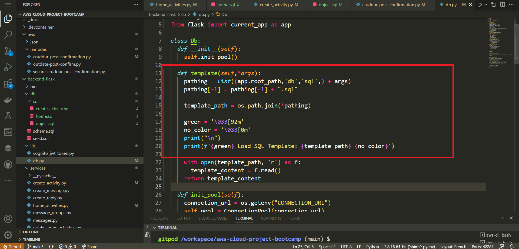Viewport: 519px width, 249px height.
Task: Split the editor right
Action: click(x=503, y=5)
